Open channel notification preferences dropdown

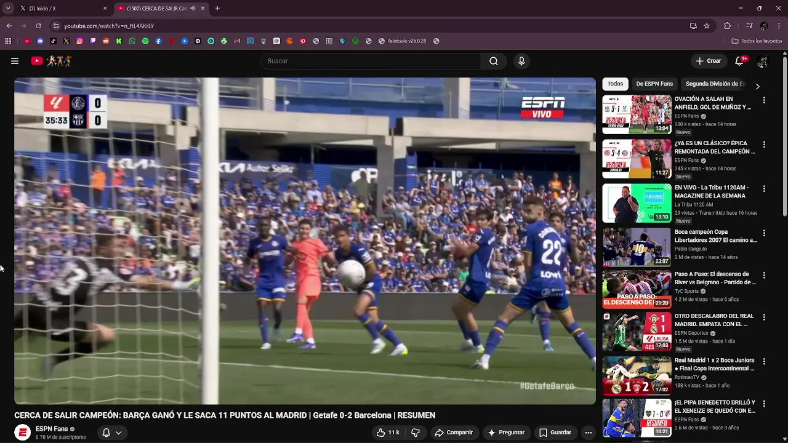[112, 433]
